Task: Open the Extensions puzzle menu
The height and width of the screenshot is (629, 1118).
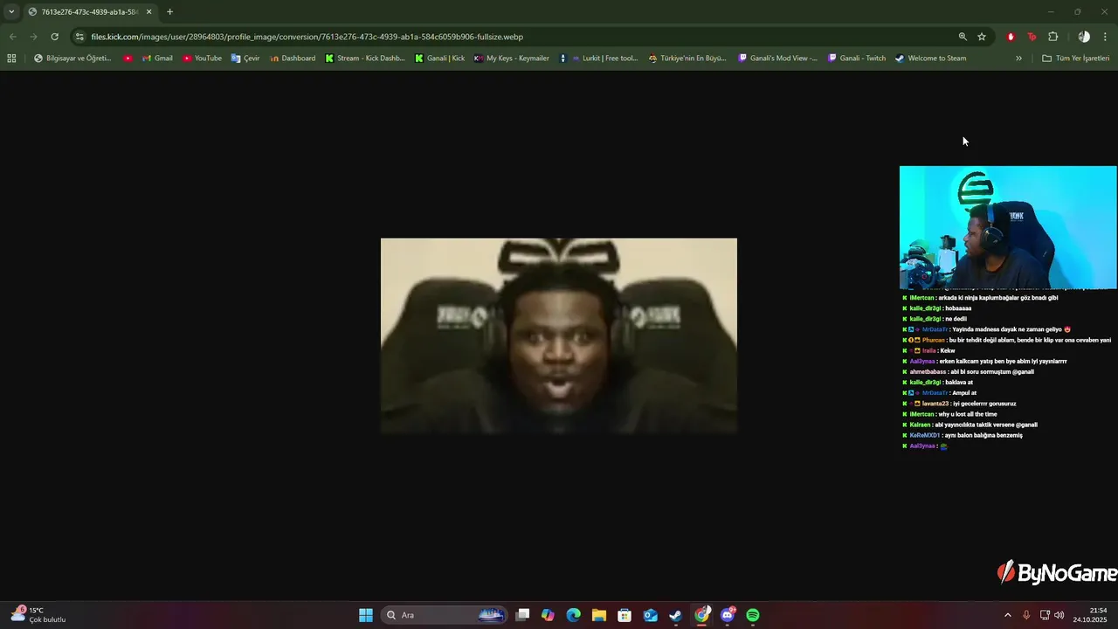Action: 1052,37
